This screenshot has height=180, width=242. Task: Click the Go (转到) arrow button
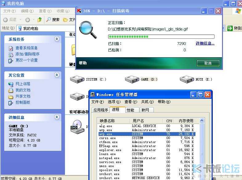point(230,28)
